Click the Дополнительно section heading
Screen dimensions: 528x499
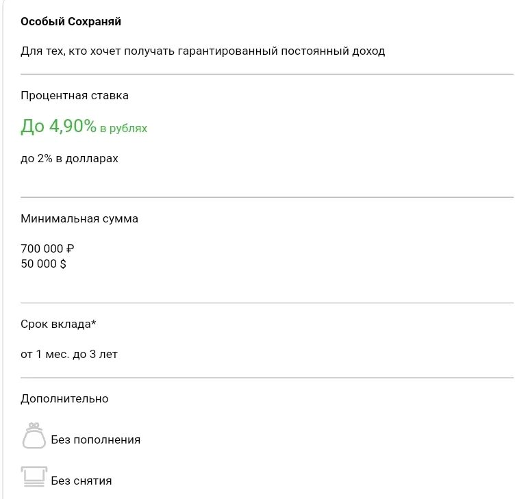[x=64, y=399]
